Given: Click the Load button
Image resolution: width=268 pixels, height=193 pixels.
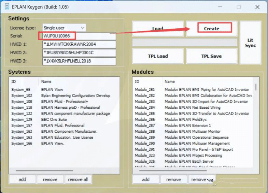Looking at the screenshot, I should point(158,29).
